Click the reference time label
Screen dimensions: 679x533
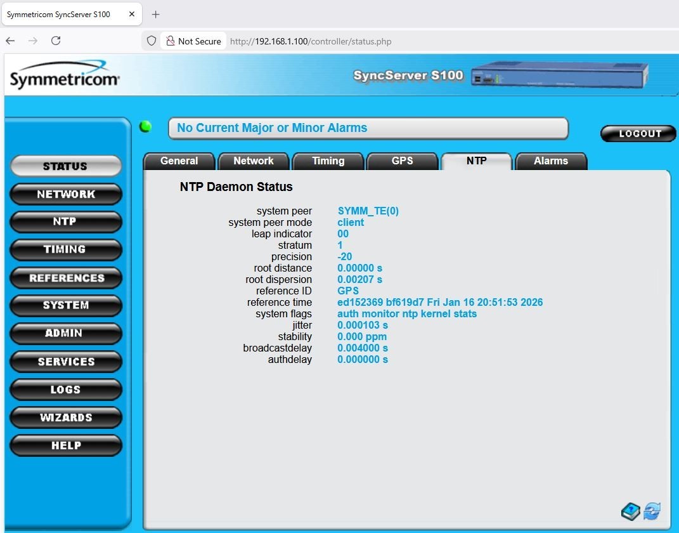280,303
